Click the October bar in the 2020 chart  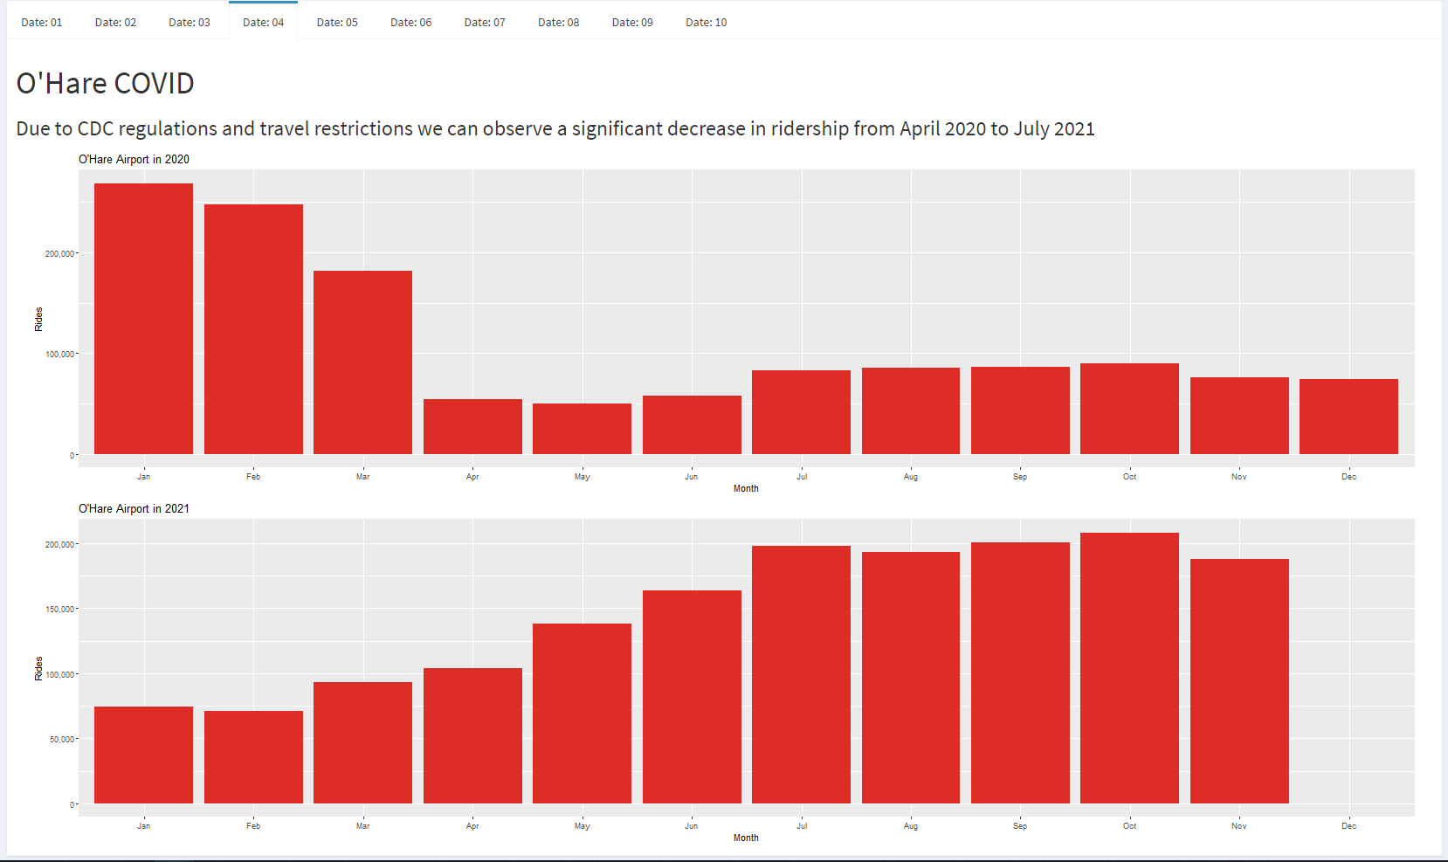(1129, 409)
